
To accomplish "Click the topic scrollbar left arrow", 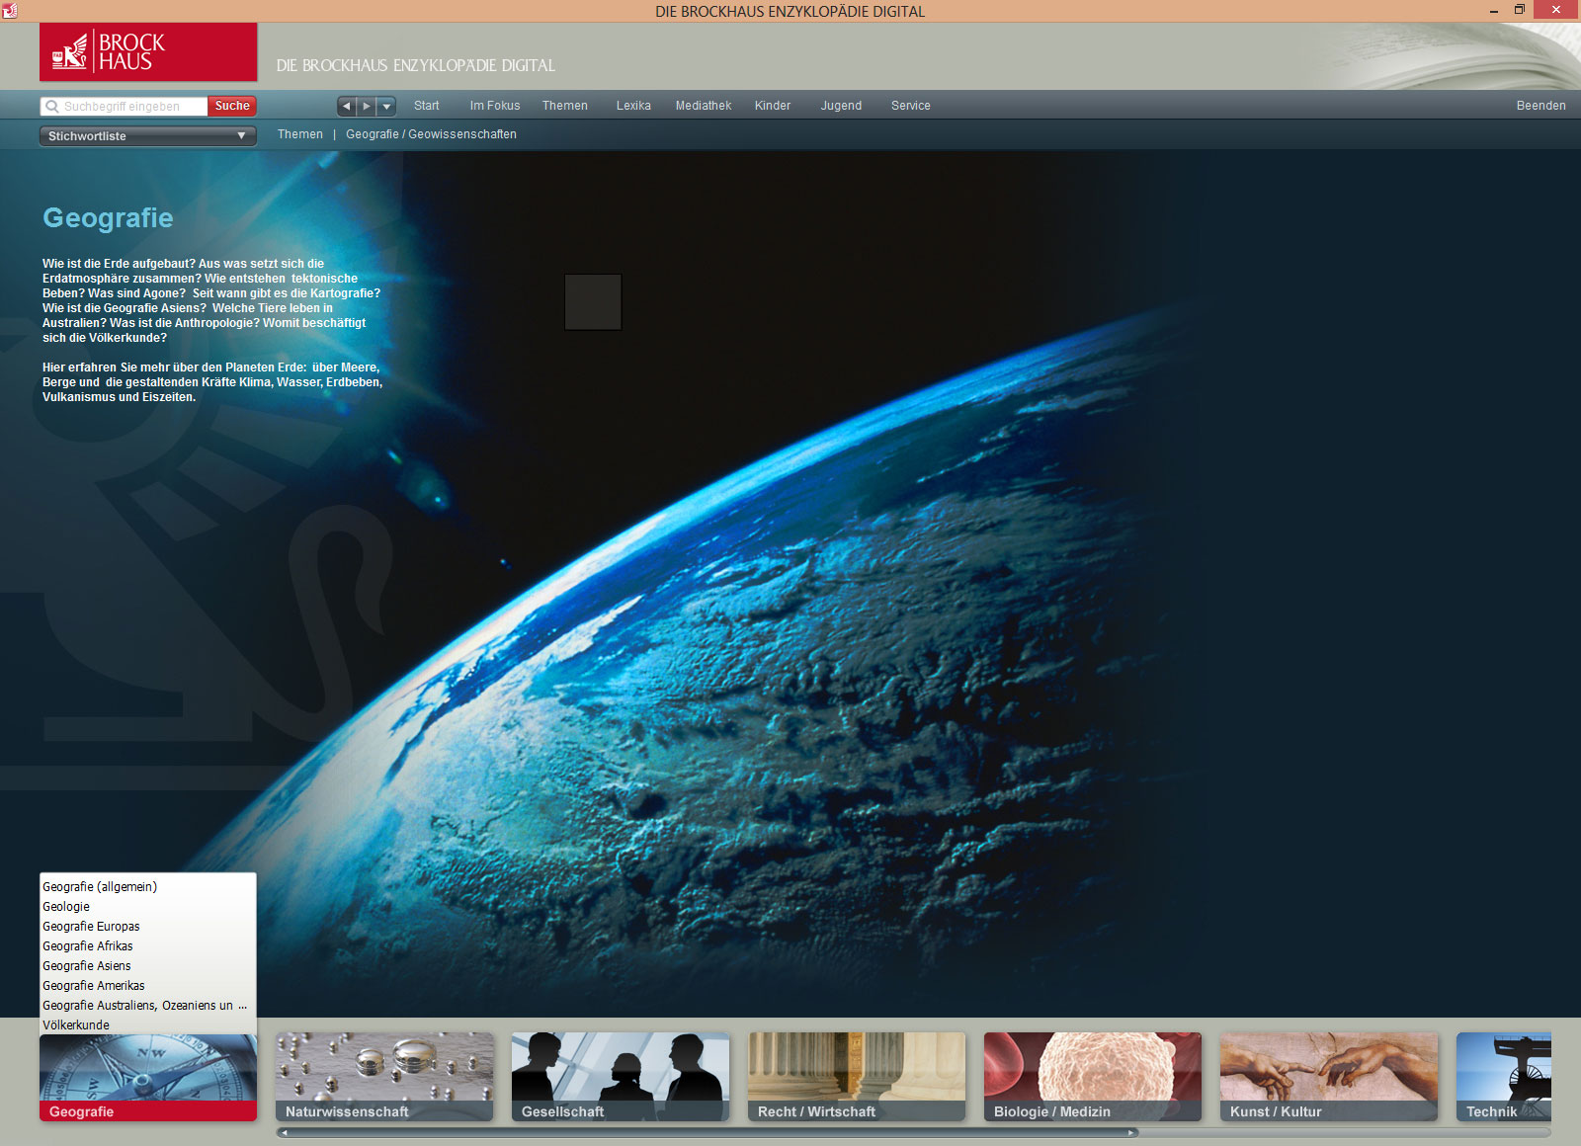I will coord(285,1133).
